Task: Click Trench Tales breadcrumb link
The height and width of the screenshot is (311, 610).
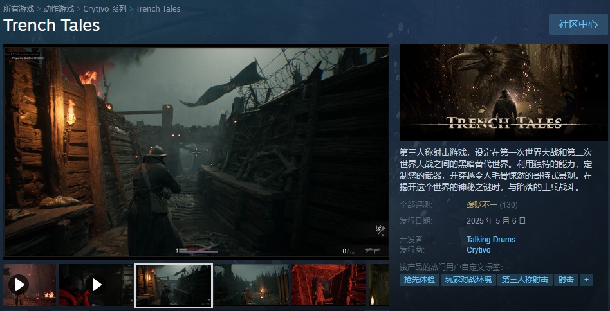Action: (158, 8)
